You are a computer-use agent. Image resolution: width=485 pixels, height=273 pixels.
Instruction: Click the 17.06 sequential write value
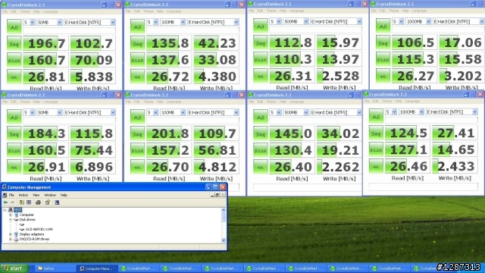(462, 42)
